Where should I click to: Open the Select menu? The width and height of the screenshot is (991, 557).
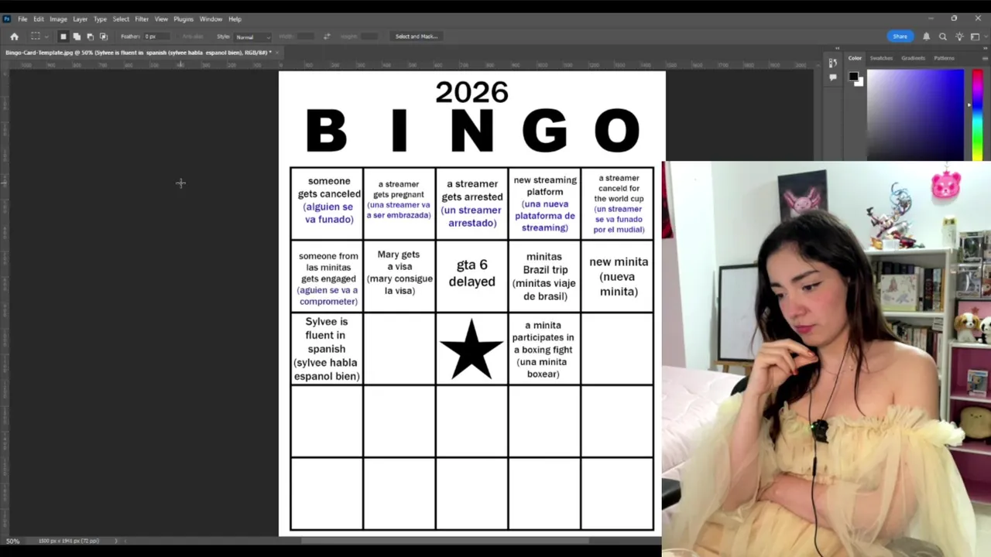[121, 19]
